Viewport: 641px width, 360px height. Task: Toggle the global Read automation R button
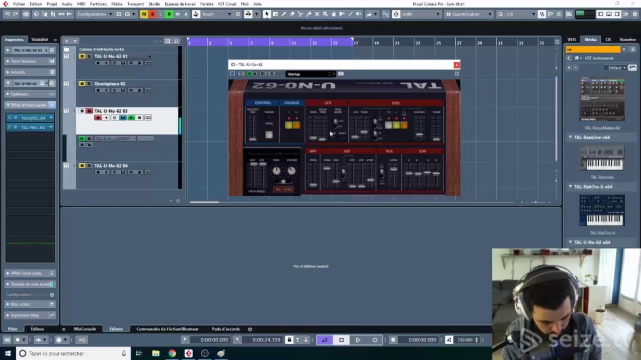[x=169, y=14]
